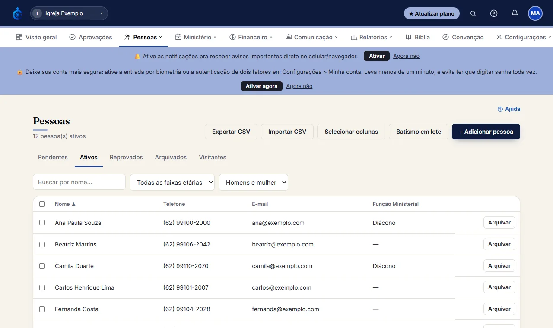This screenshot has height=328, width=553.
Task: Open the notifications bell icon
Action: (515, 13)
